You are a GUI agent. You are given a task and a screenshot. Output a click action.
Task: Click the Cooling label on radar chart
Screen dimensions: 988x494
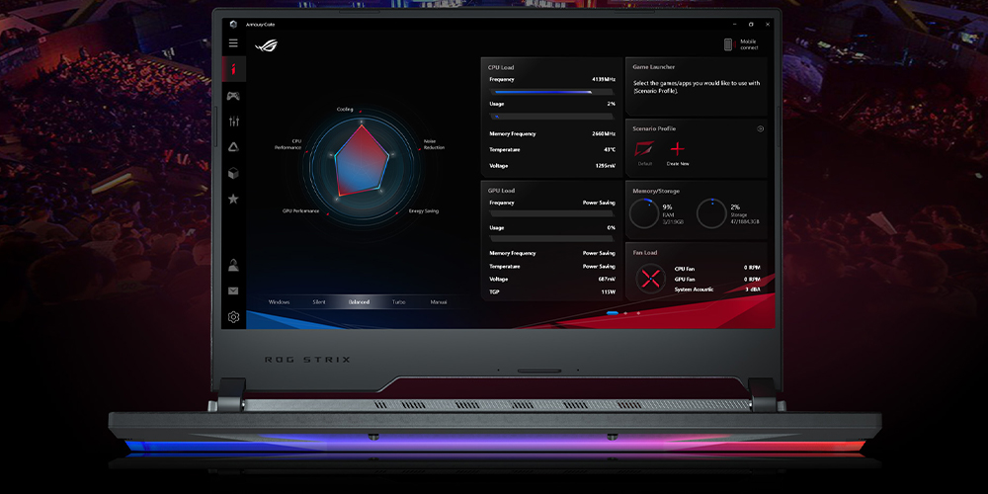pos(345,109)
